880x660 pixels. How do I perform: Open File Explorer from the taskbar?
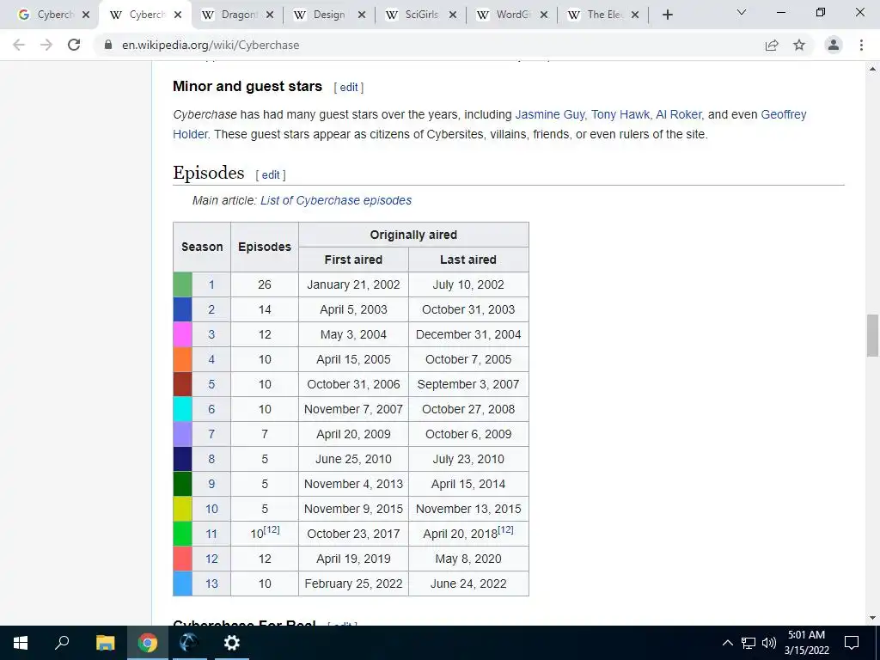pos(105,643)
